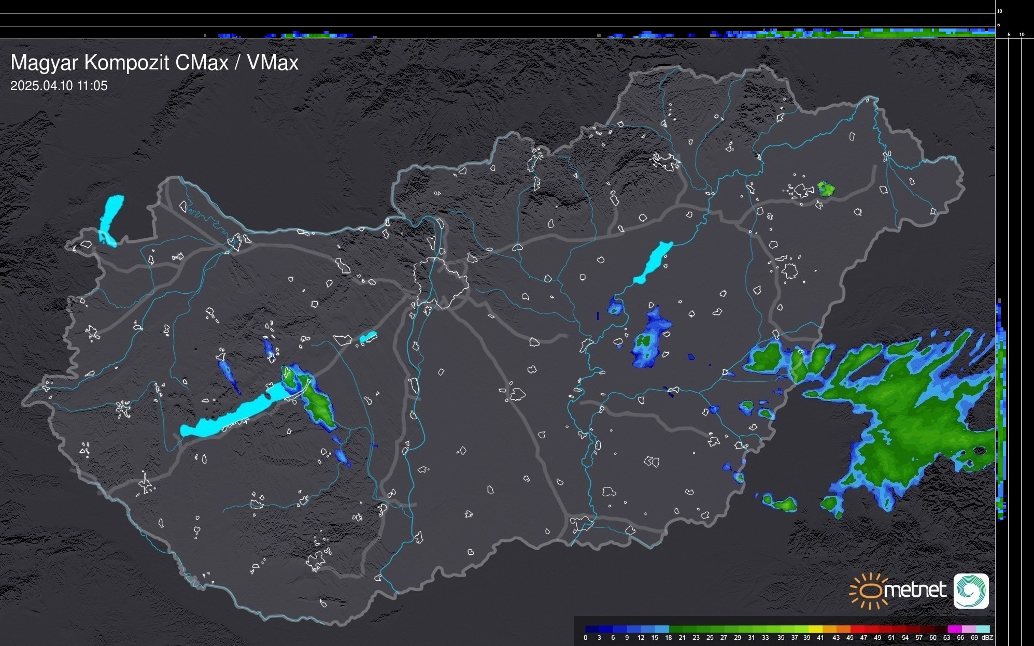Click the magenta 63 dBZ legend swatch

(954, 629)
